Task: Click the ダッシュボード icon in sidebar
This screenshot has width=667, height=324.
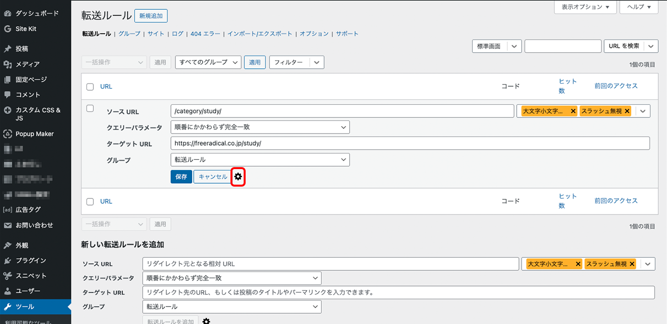Action: point(7,13)
